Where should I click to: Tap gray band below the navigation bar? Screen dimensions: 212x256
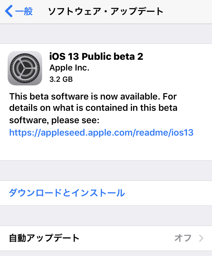[x=106, y=34]
